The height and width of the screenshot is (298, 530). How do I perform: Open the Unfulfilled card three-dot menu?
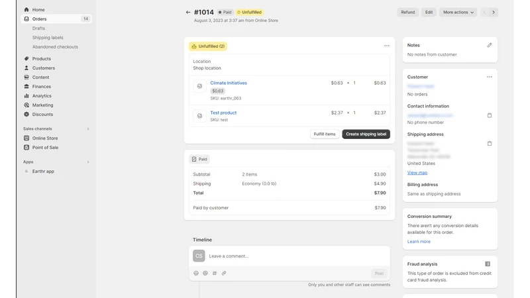point(387,46)
